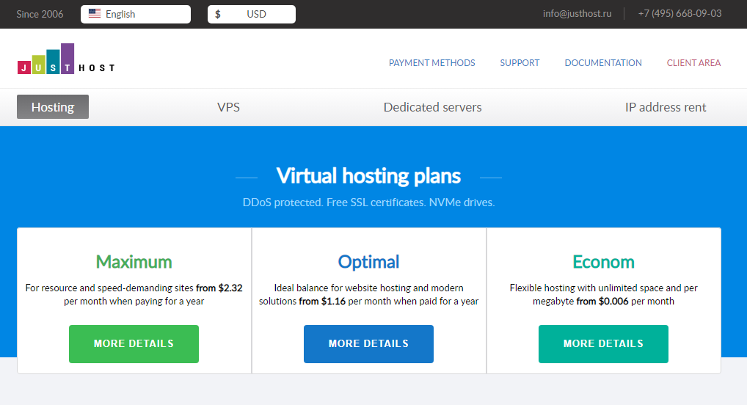747x405 pixels.
Task: Select the Hosting tab
Action: 53,107
